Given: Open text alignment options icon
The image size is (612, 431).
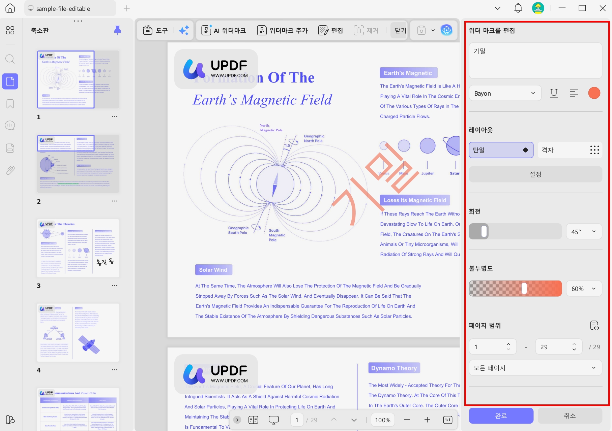Looking at the screenshot, I should tap(574, 93).
